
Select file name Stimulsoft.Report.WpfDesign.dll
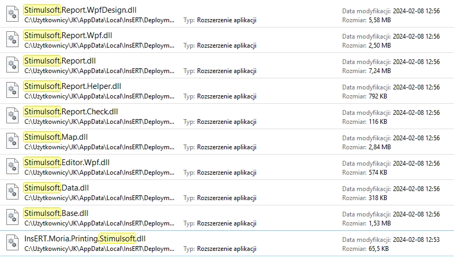[80, 10]
